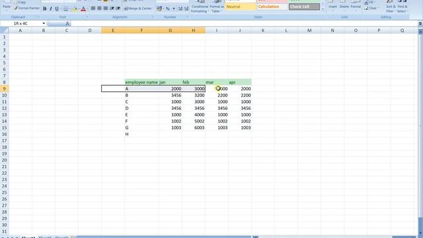Click the Insert Function fx icon
The width and height of the screenshot is (423, 238).
point(67,24)
